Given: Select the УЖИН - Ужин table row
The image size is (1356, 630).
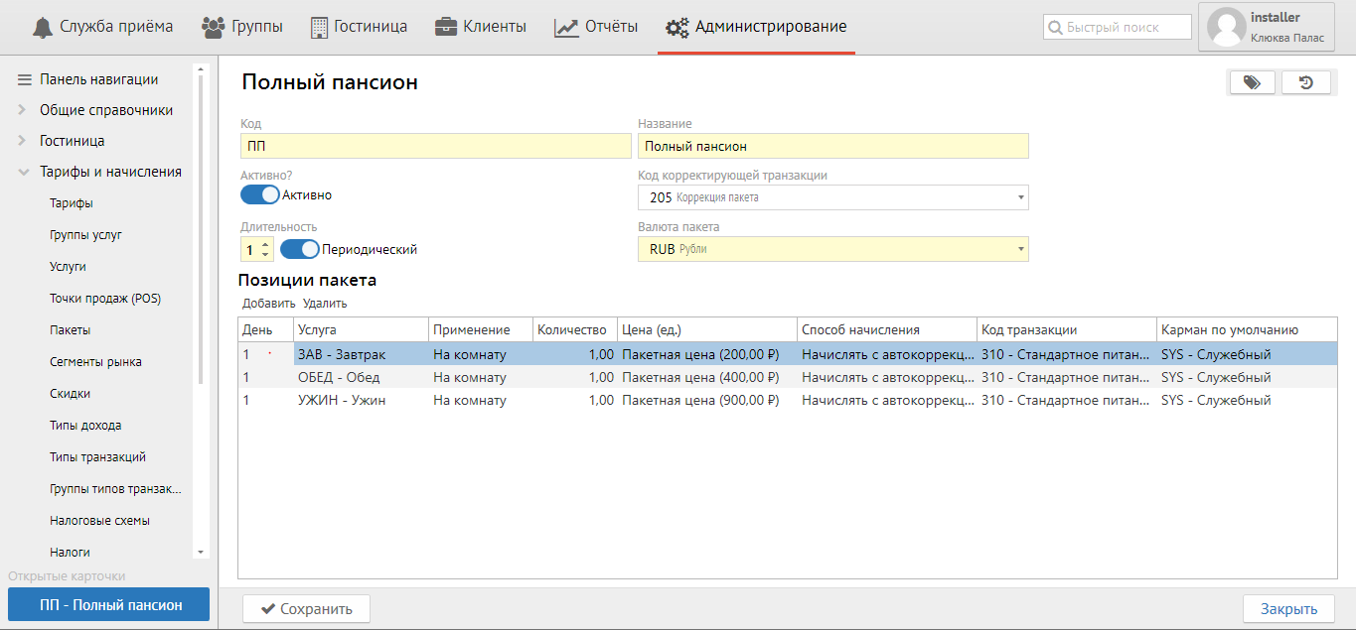Looking at the screenshot, I should point(342,401).
